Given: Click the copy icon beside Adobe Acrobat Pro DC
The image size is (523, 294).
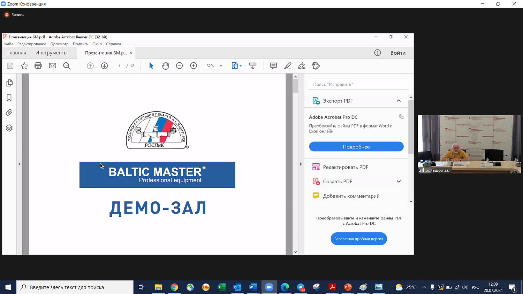Looking at the screenshot, I should click(401, 117).
